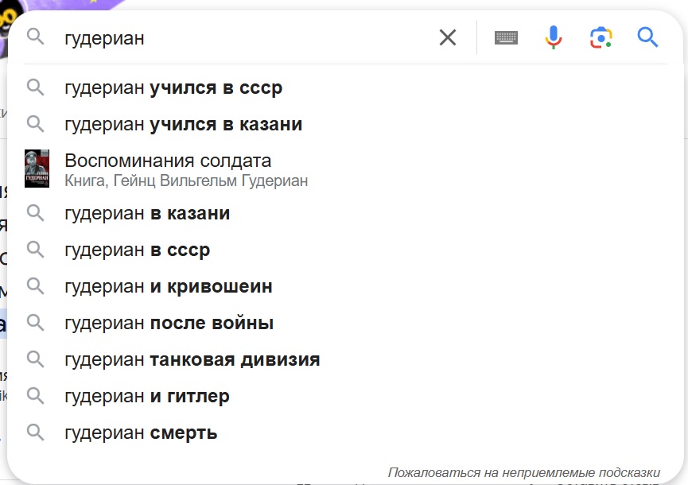Clear the search box text
Image resolution: width=688 pixels, height=485 pixels.
click(x=448, y=37)
